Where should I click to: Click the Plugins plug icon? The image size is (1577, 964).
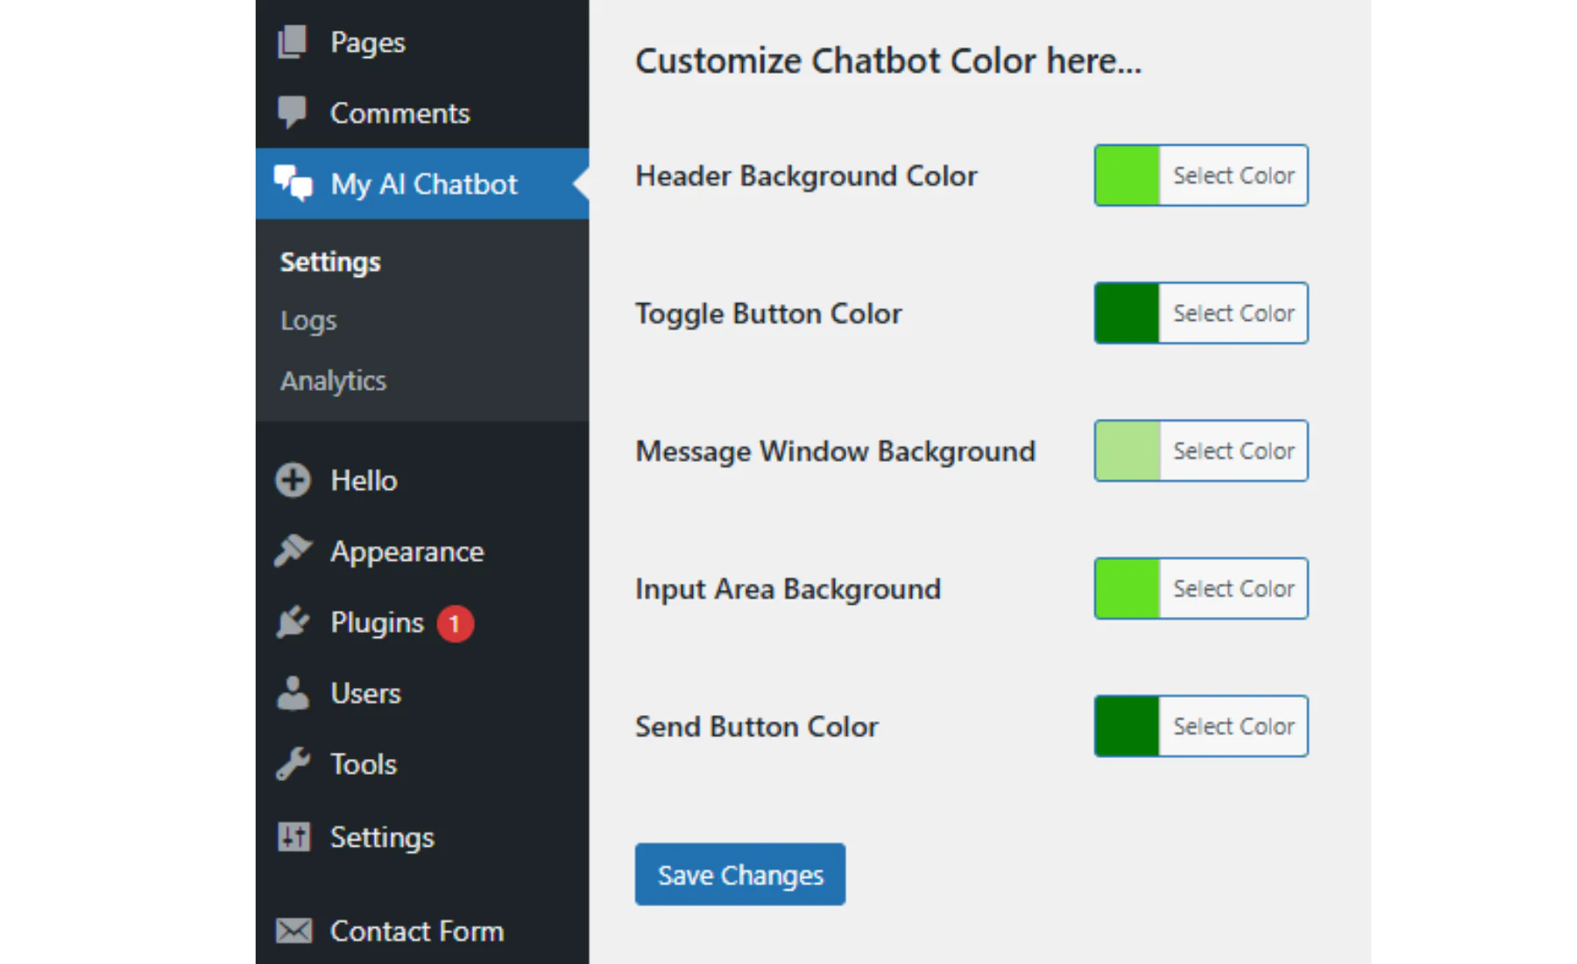tap(293, 622)
